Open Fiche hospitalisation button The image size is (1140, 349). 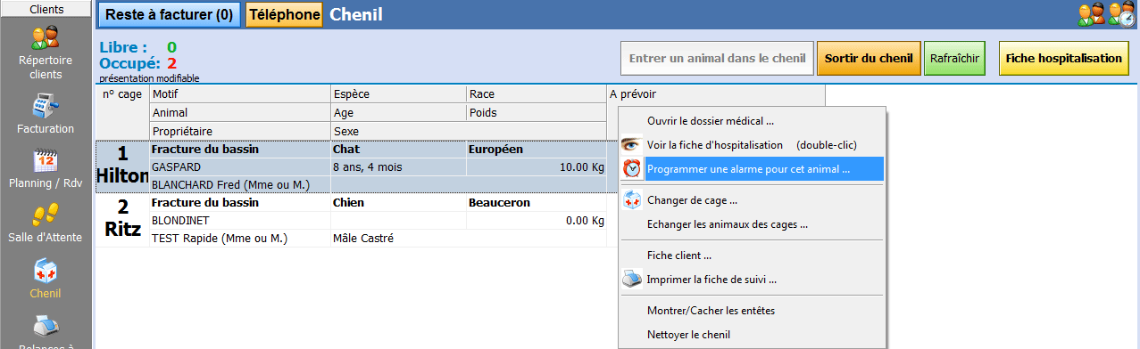1063,59
